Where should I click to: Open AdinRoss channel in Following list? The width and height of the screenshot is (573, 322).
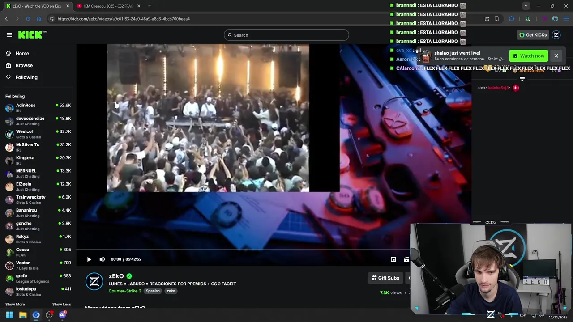[x=38, y=108]
